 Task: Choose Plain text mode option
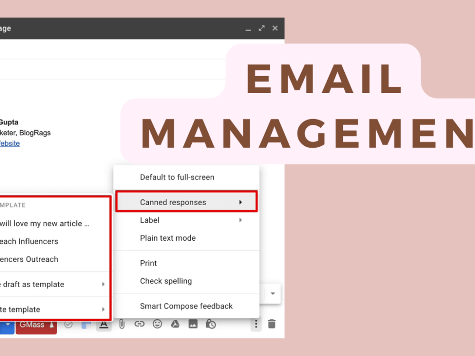(x=187, y=238)
